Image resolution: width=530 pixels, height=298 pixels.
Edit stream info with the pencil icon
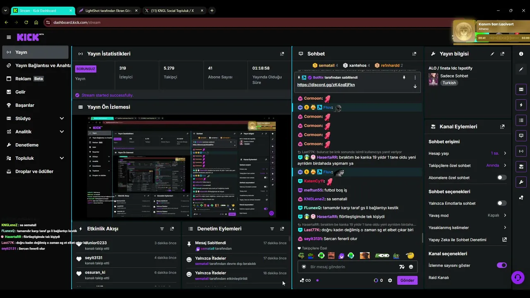(492, 54)
